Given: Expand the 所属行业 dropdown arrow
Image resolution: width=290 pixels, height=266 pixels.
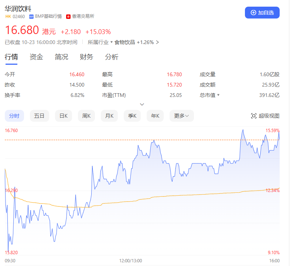Looking at the screenshot, I should pyautogui.click(x=112, y=42).
